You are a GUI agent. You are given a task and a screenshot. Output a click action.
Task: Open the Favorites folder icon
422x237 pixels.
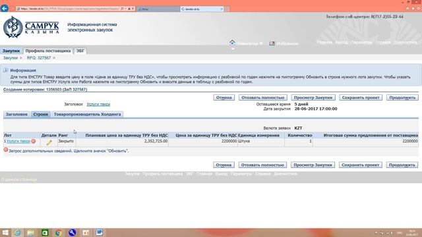pyautogui.click(x=272, y=43)
